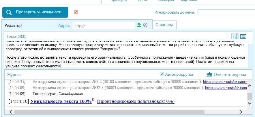255x117 pixels.
Task: Switch to the Страница tab
Action: click(164, 25)
